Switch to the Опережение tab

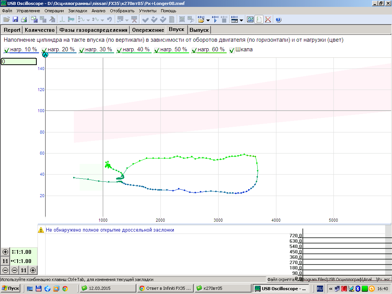(148, 30)
